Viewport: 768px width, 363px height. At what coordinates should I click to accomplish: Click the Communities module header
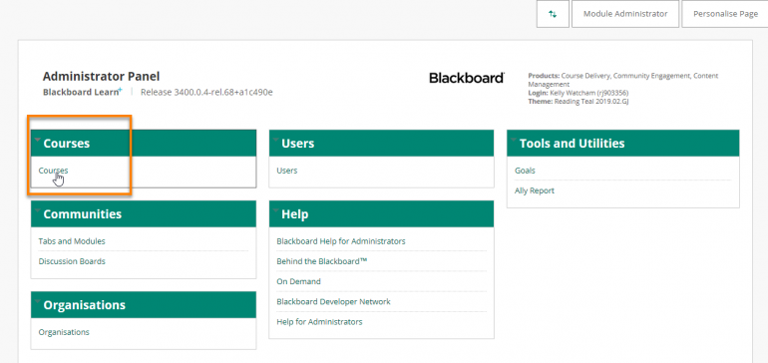(x=144, y=214)
